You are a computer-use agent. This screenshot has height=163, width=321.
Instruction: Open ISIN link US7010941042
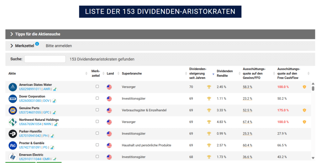[30, 136]
